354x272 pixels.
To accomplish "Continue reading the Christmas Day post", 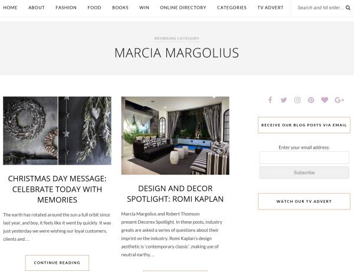I will 57,263.
